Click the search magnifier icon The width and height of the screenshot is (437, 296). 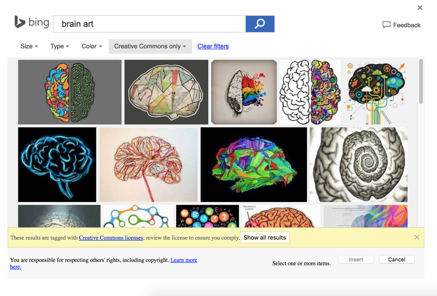(x=260, y=24)
